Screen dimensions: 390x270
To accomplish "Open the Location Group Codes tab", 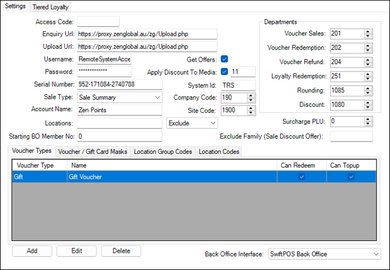I will [162, 152].
